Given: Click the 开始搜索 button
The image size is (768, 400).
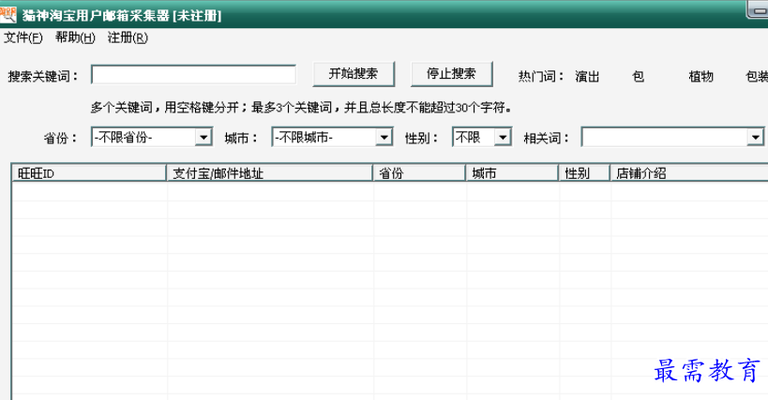Looking at the screenshot, I should [x=354, y=74].
